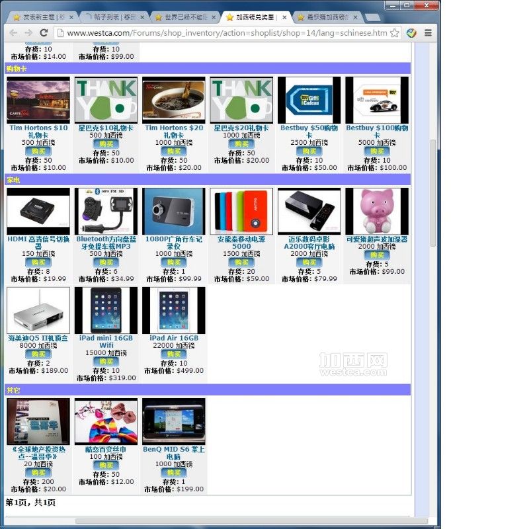This screenshot has height=529, width=529.
Task: Click 购买 for 迈乐数码卓影 A2000
Action: (309, 262)
